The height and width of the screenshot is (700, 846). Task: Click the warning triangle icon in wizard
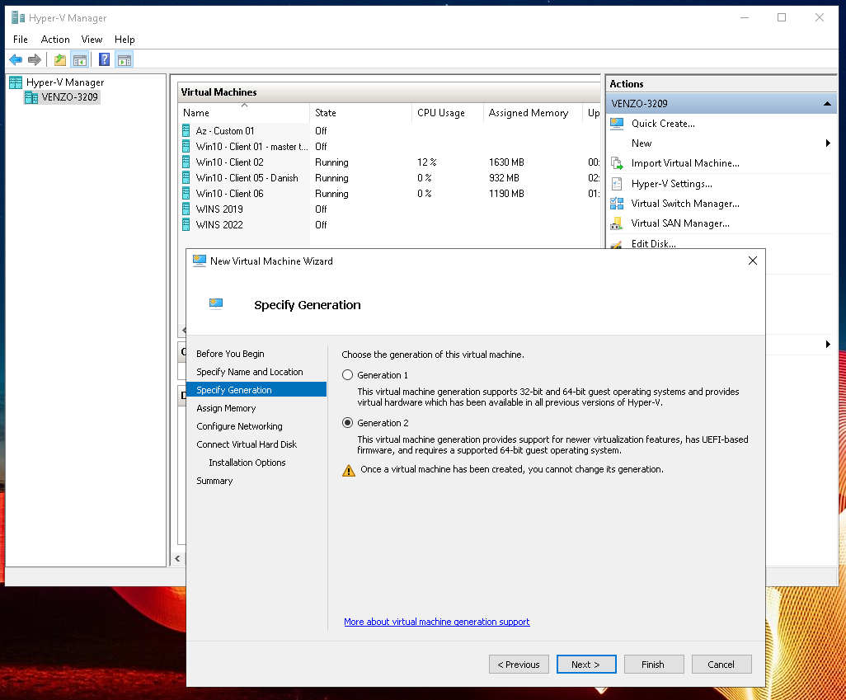(349, 471)
